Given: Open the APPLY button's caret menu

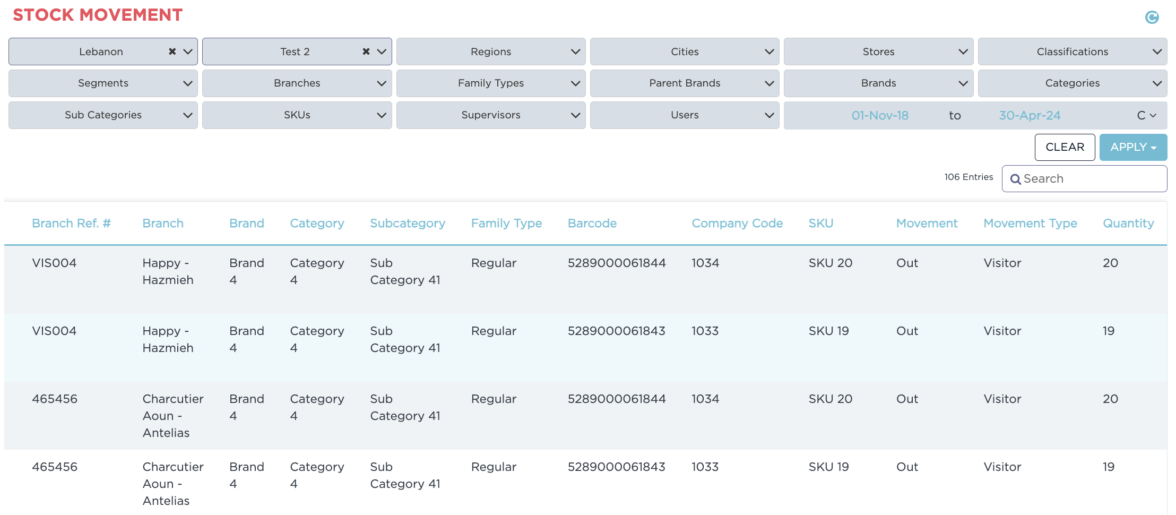Looking at the screenshot, I should tap(1153, 147).
